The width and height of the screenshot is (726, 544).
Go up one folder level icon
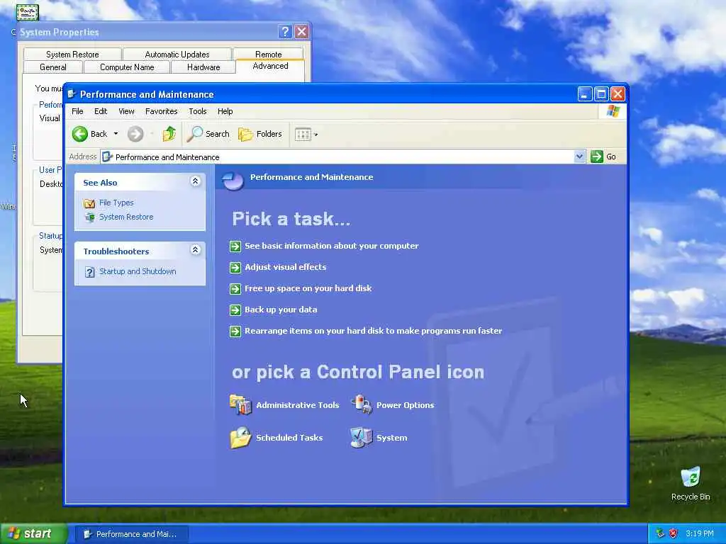pyautogui.click(x=169, y=134)
